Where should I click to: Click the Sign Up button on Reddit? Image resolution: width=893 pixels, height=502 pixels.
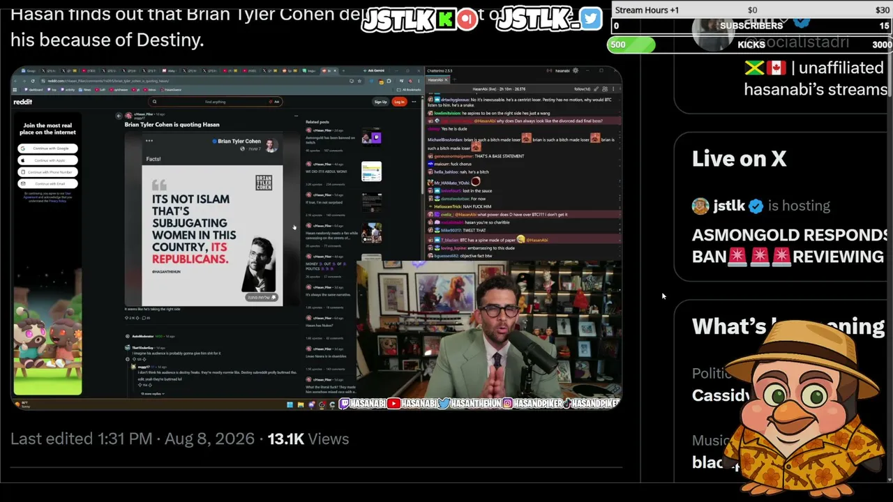(x=380, y=102)
